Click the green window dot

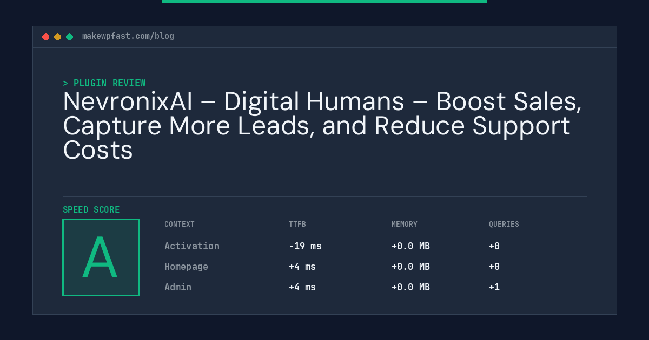click(69, 37)
